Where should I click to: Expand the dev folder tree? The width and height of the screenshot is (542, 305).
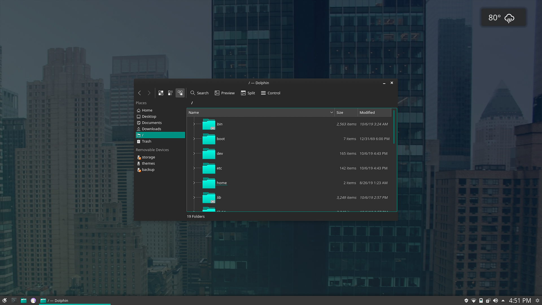click(194, 153)
